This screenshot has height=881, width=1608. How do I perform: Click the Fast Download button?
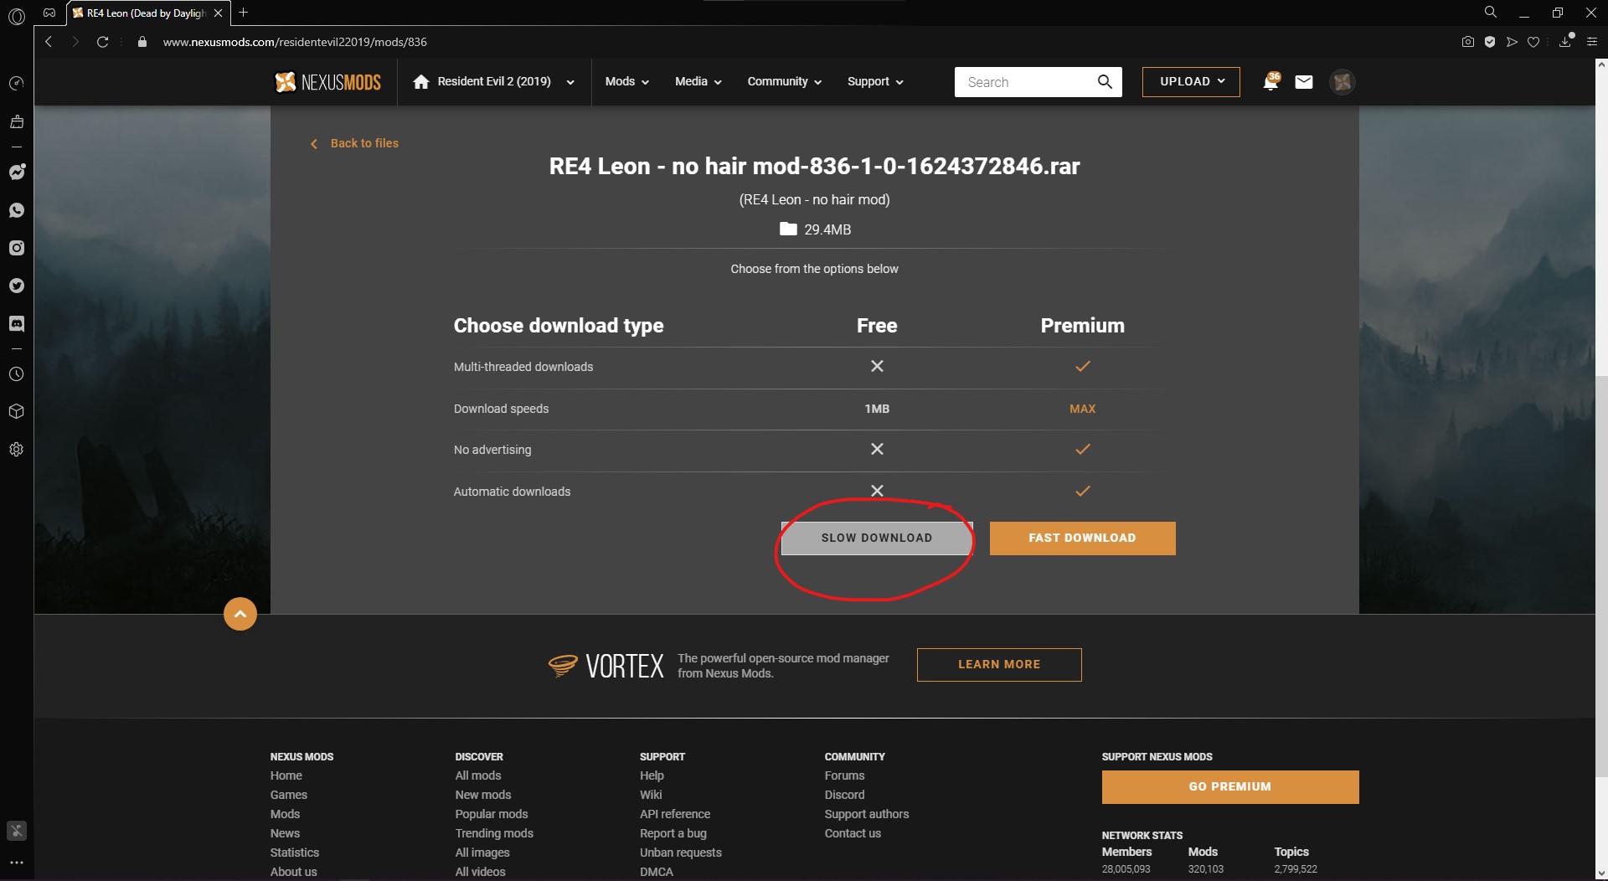click(1082, 538)
